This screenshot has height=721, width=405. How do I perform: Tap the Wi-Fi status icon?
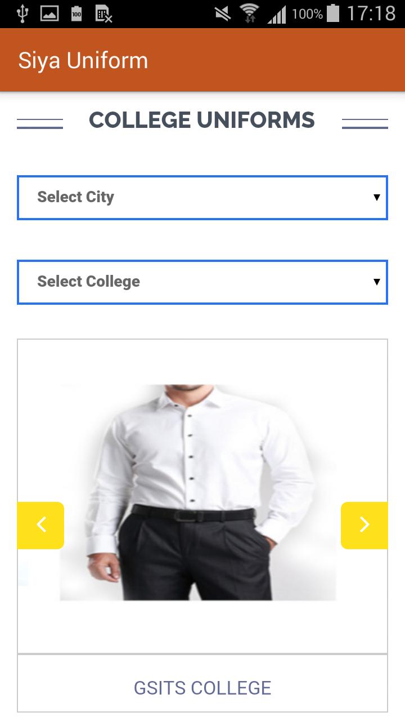click(x=249, y=14)
